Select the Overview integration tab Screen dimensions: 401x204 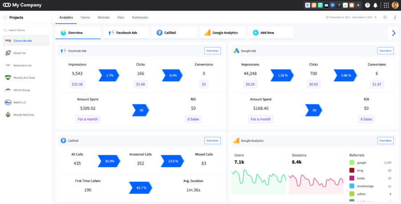78,32
